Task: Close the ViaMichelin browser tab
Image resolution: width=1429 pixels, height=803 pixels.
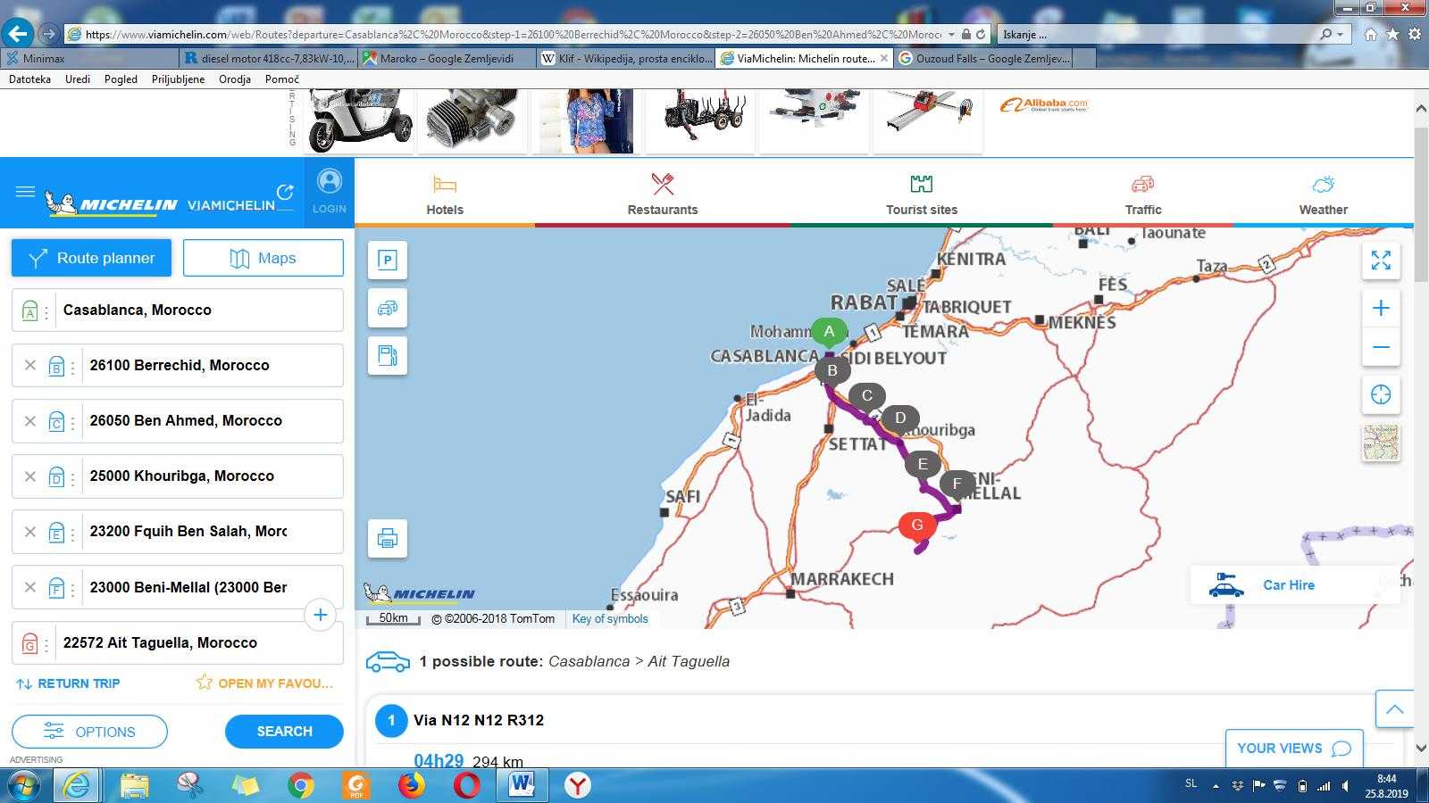Action: [x=884, y=58]
